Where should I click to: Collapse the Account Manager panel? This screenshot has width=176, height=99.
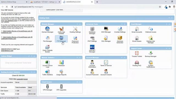(122, 57)
